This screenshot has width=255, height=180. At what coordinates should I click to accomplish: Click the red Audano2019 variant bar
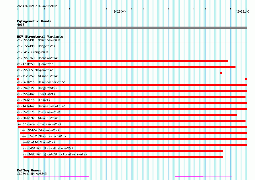coord(133,133)
